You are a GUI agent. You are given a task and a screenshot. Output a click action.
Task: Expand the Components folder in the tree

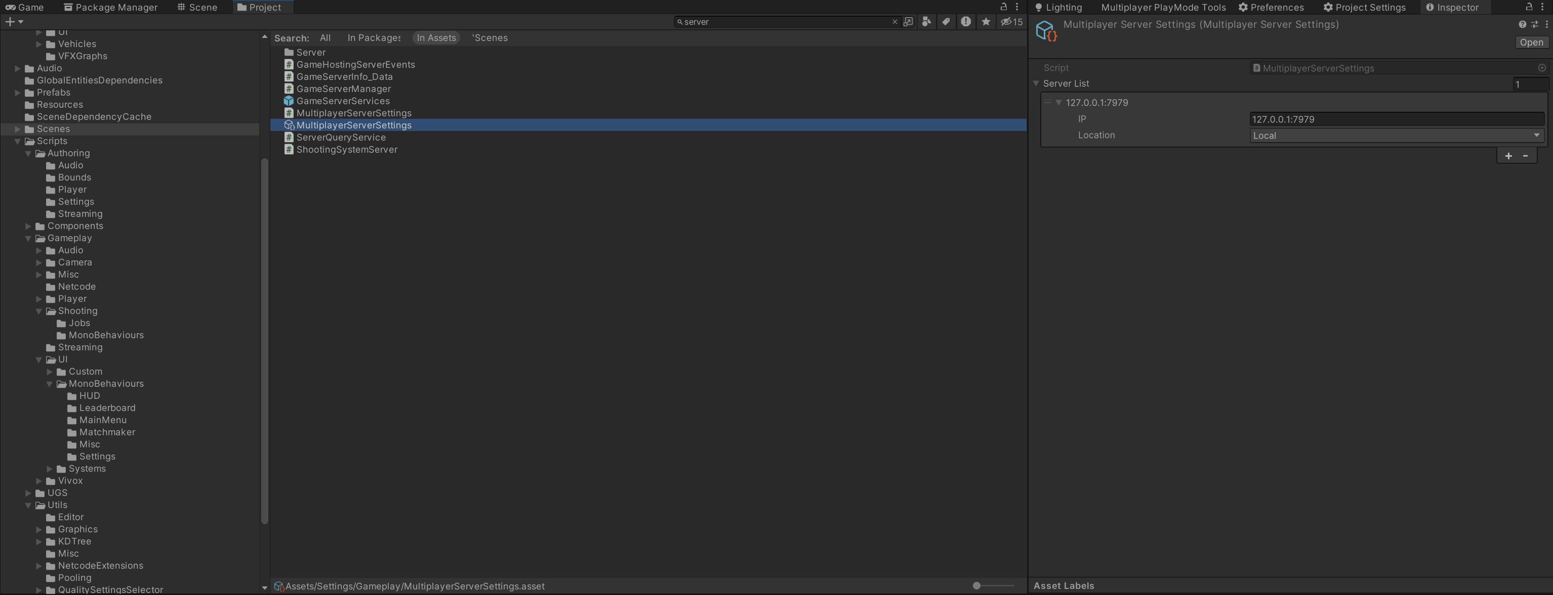pos(28,226)
